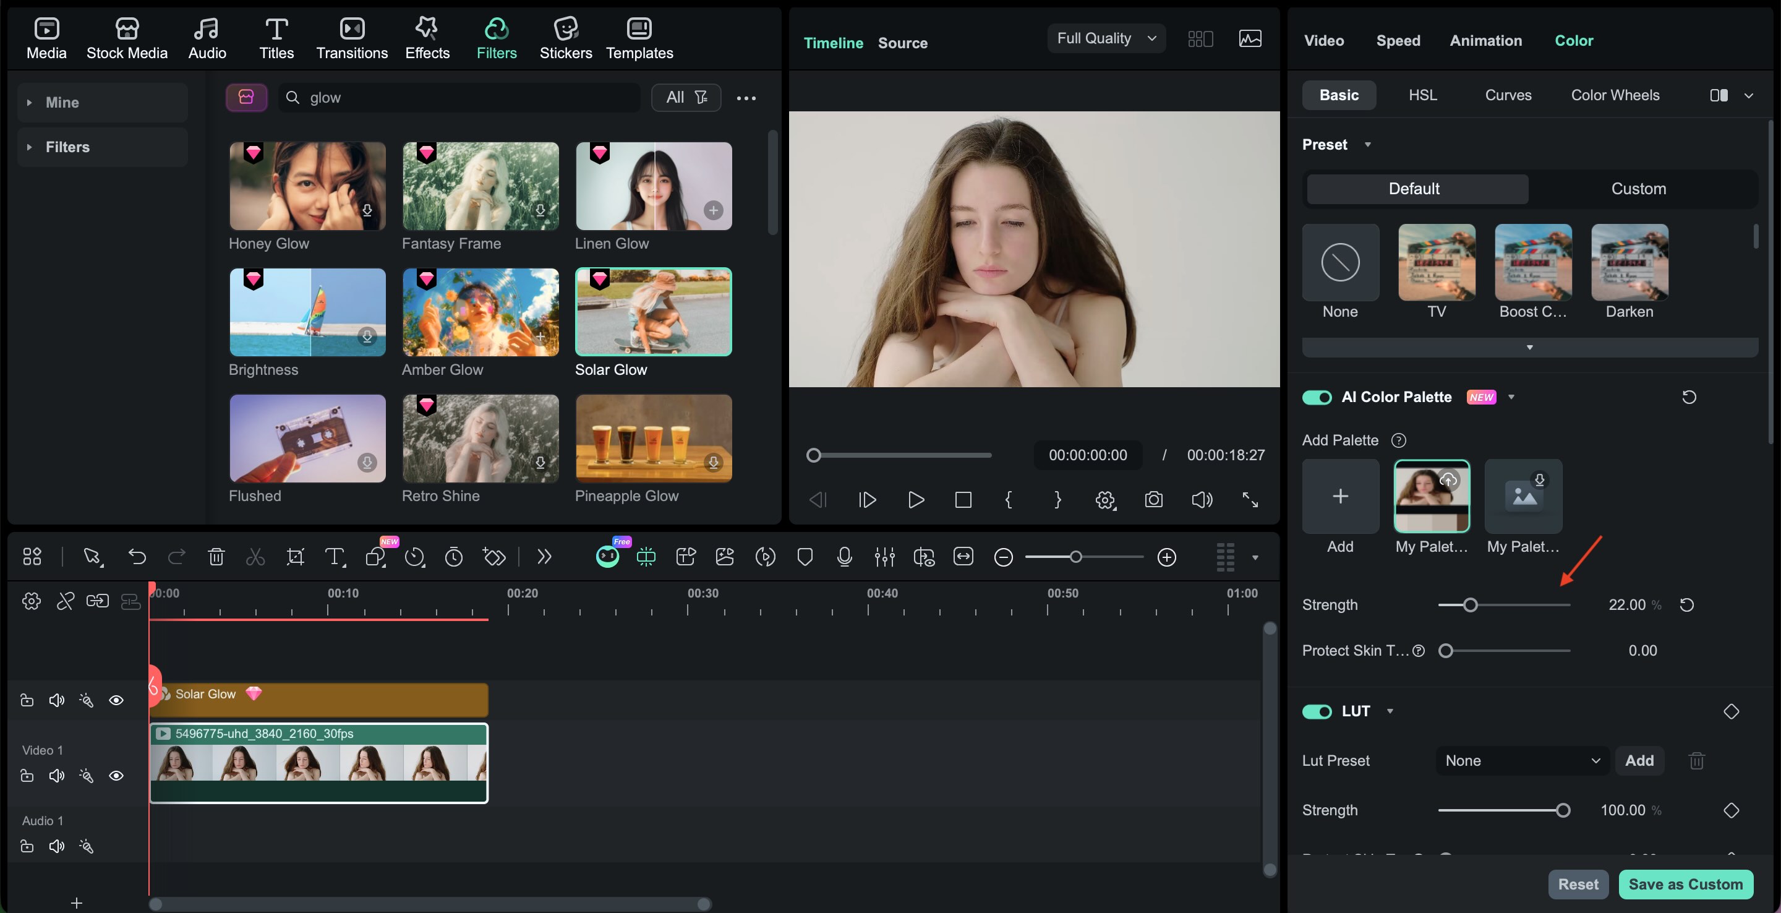
Task: Hide the Video 1 track with the eye icon
Action: click(x=116, y=776)
